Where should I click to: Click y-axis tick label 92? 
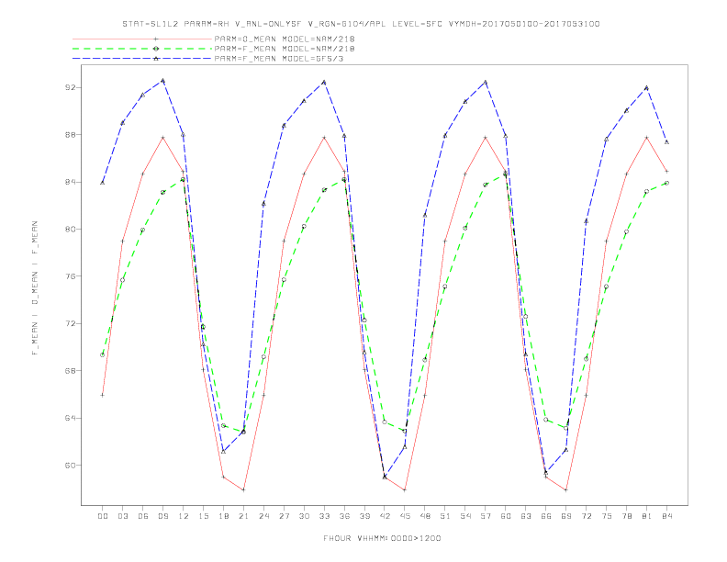point(71,87)
